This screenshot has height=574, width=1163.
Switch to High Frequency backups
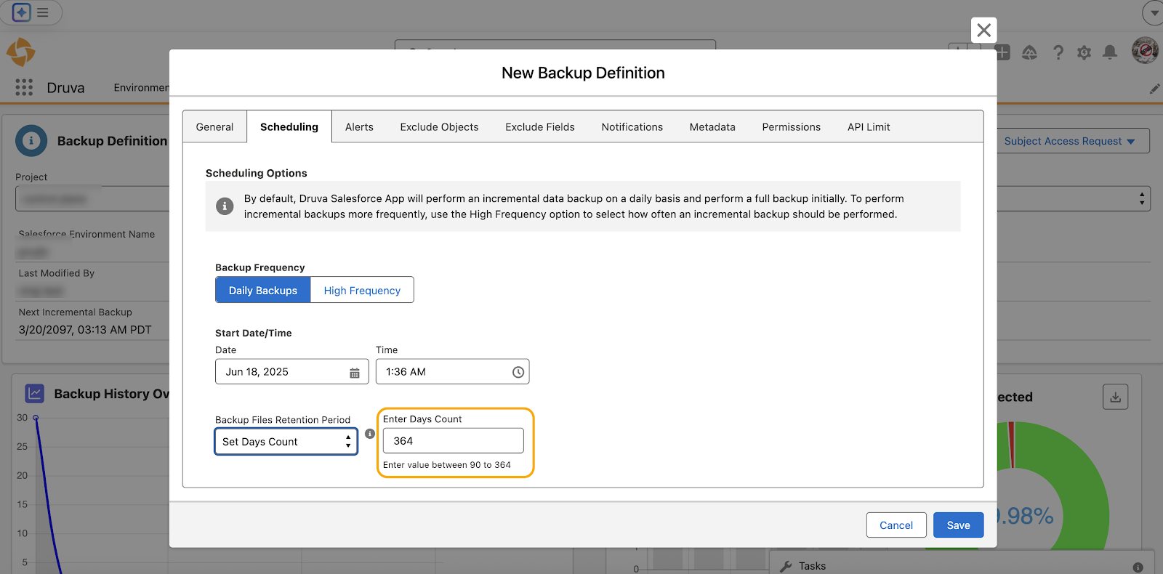click(x=362, y=290)
